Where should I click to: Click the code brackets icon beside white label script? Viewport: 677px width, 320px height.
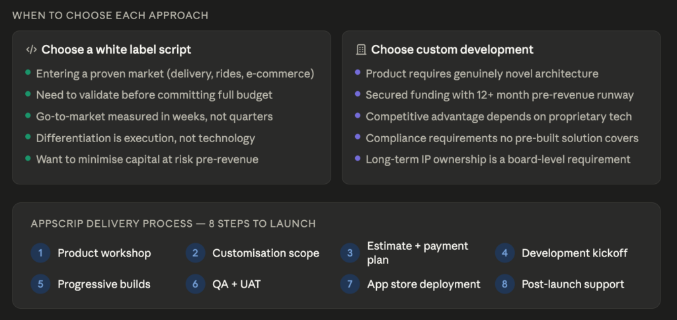pos(31,50)
